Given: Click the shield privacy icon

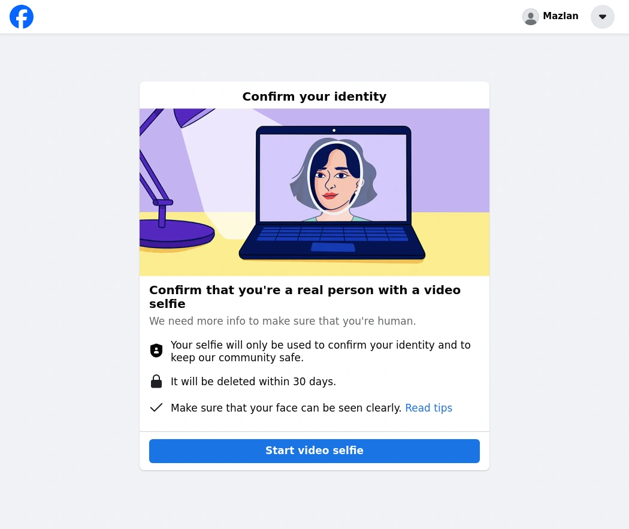Looking at the screenshot, I should 156,350.
